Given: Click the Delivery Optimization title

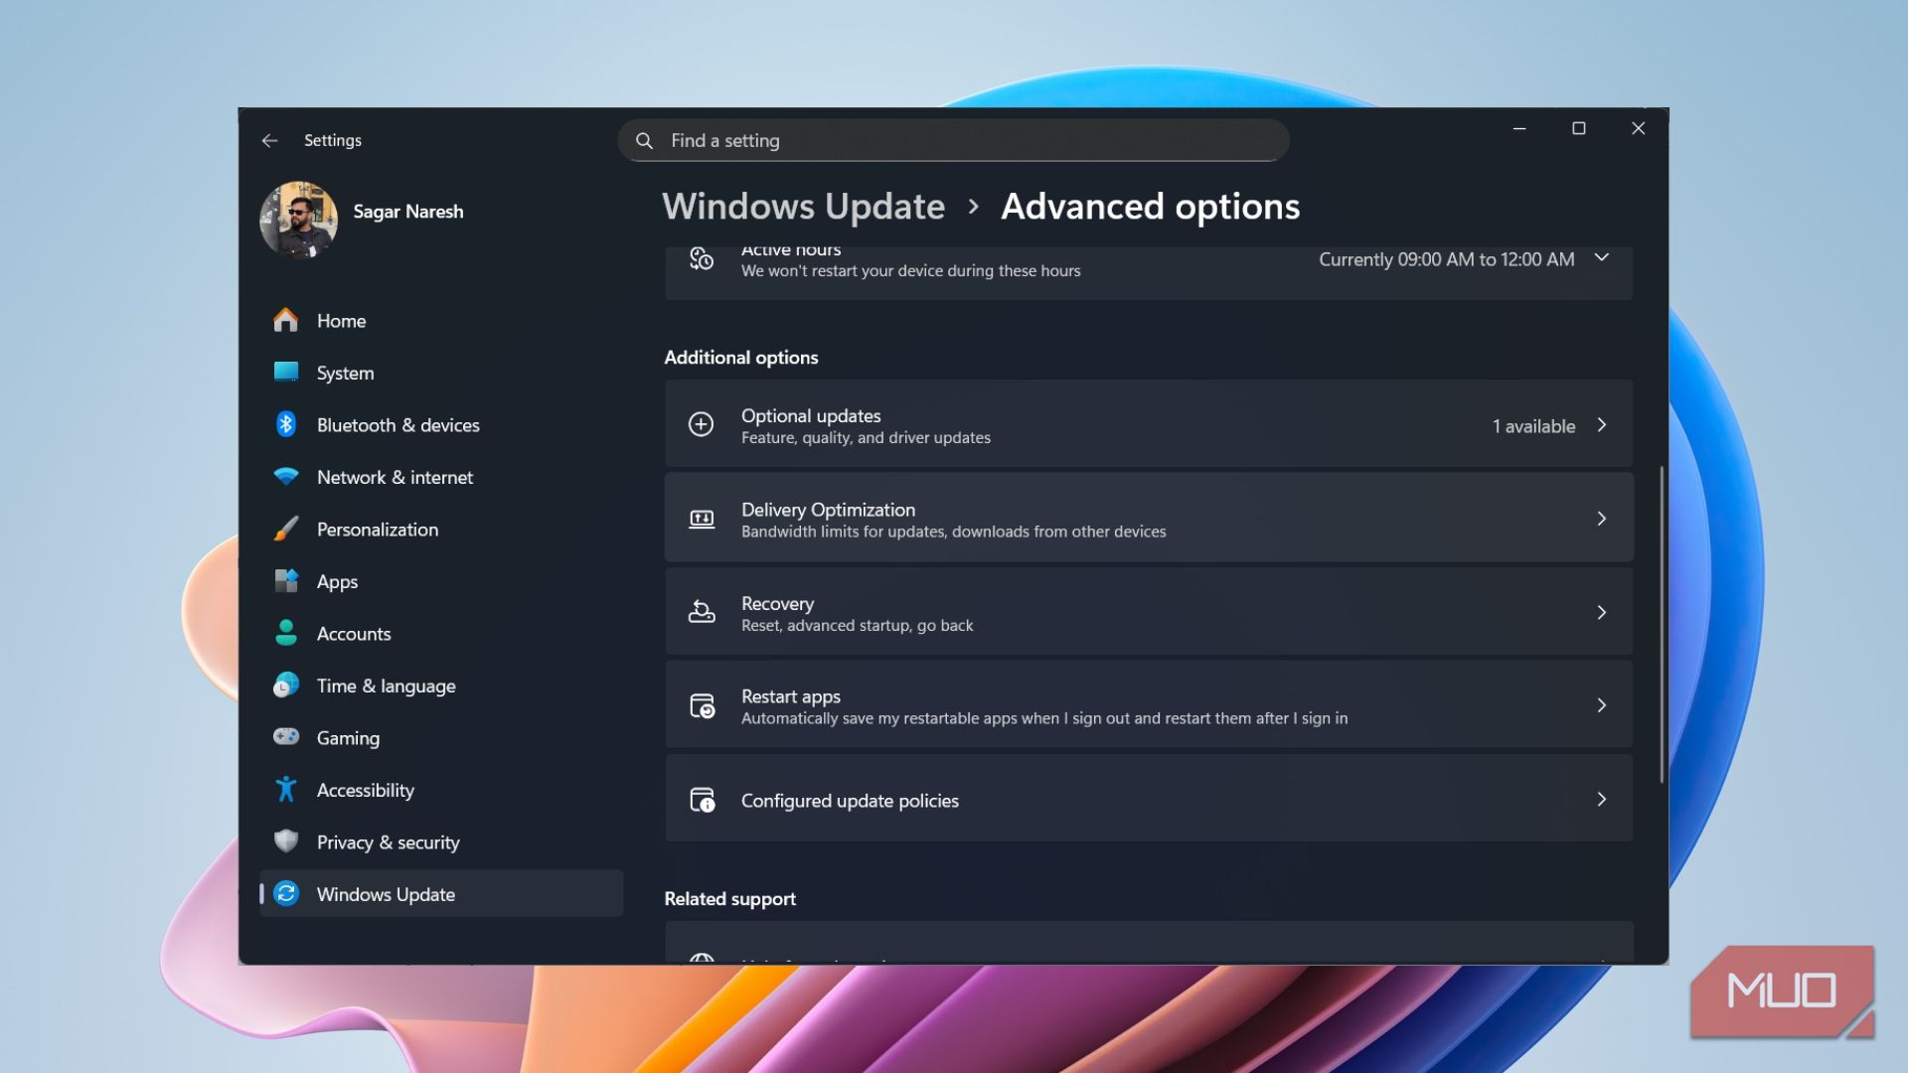Looking at the screenshot, I should (x=828, y=510).
